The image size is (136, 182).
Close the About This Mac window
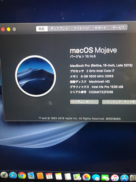[x=3, y=29]
